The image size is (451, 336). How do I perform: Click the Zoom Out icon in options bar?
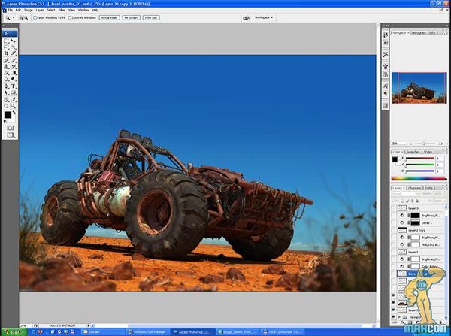click(x=26, y=18)
